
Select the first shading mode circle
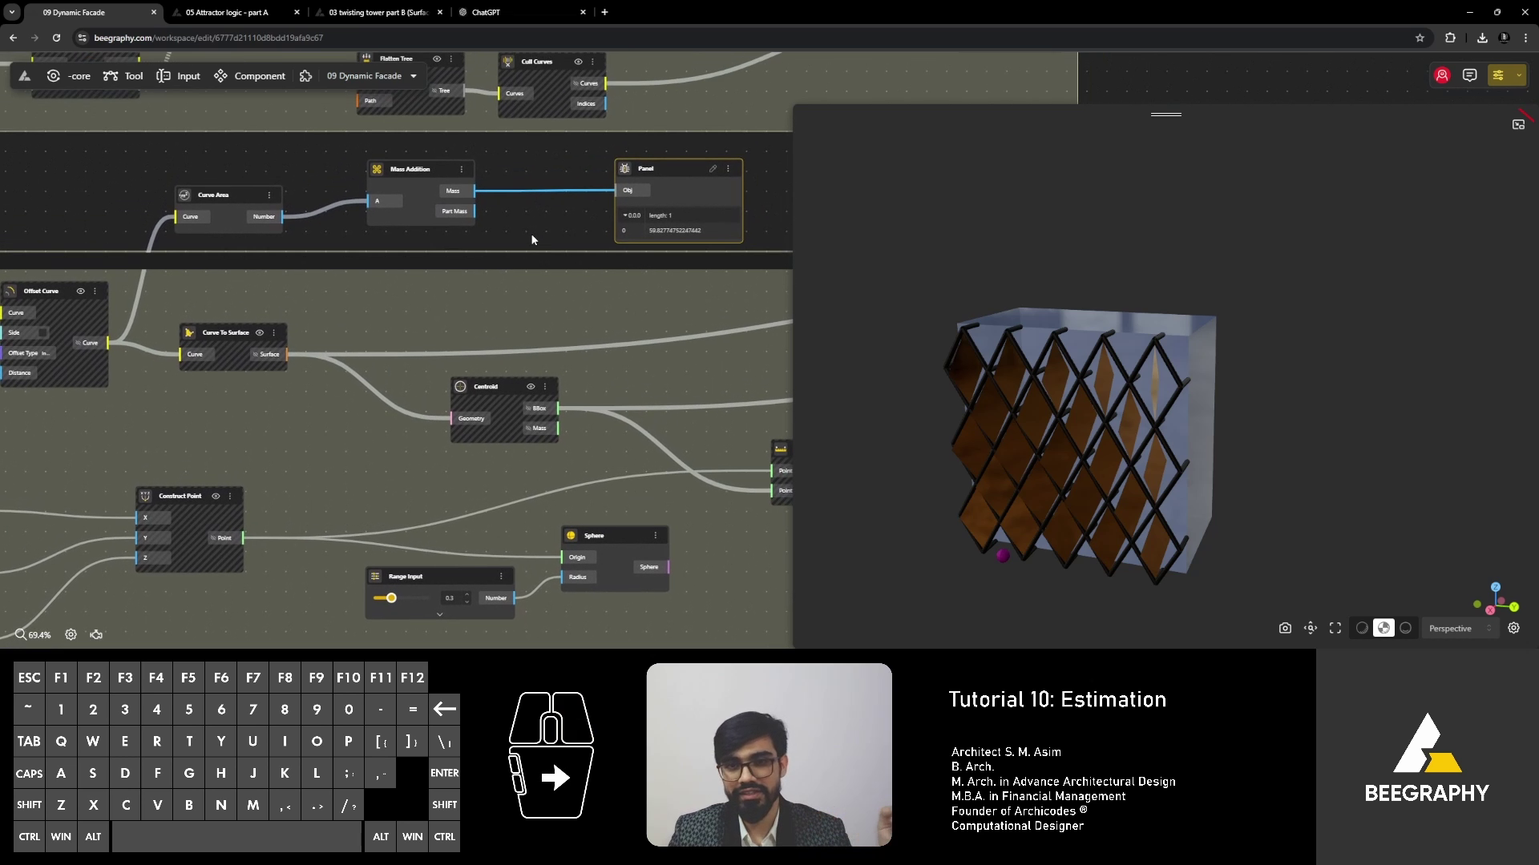[x=1362, y=628]
